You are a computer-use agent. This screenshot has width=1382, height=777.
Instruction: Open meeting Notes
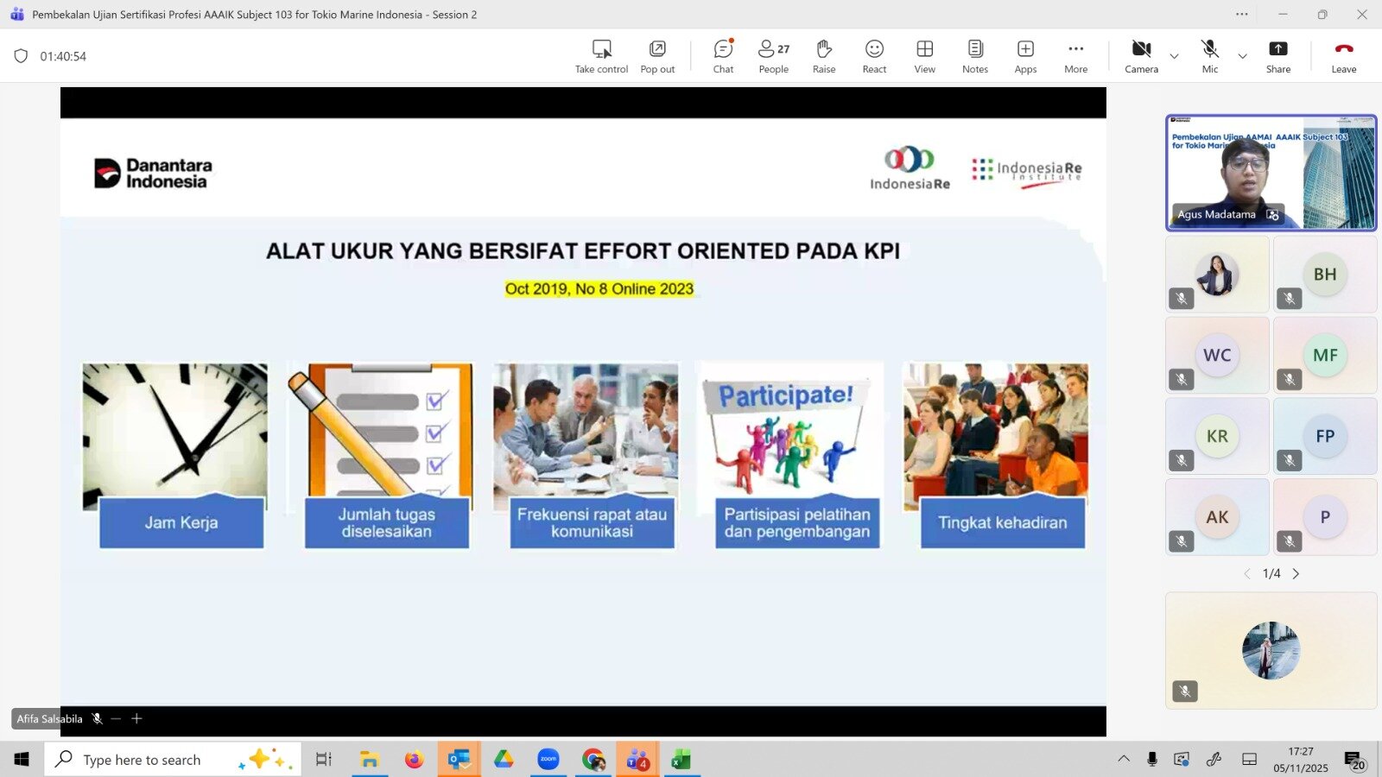pos(974,56)
